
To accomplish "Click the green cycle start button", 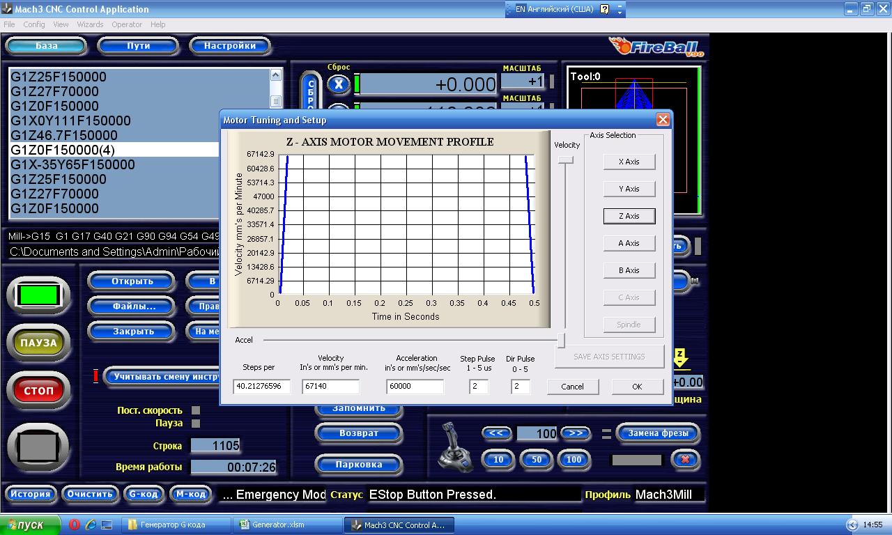I will [x=38, y=295].
